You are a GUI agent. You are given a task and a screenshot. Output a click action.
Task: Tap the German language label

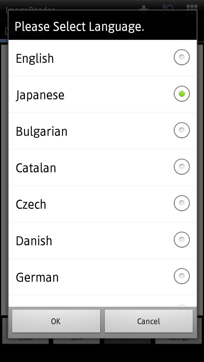pyautogui.click(x=37, y=277)
